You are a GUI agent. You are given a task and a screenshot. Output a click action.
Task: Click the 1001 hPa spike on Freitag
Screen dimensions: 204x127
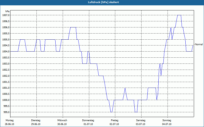tap(125, 88)
